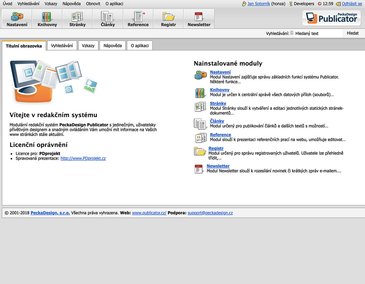Click the Nastavení icon in installed modules list
Viewport: 365px width, 284px height.
click(x=201, y=75)
